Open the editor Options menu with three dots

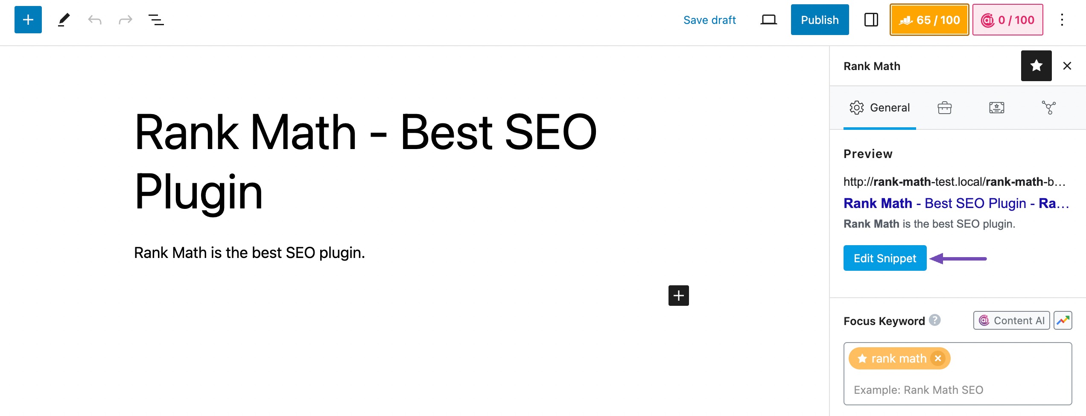[1062, 20]
